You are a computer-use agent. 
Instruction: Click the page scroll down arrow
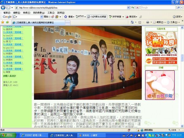(182, 126)
